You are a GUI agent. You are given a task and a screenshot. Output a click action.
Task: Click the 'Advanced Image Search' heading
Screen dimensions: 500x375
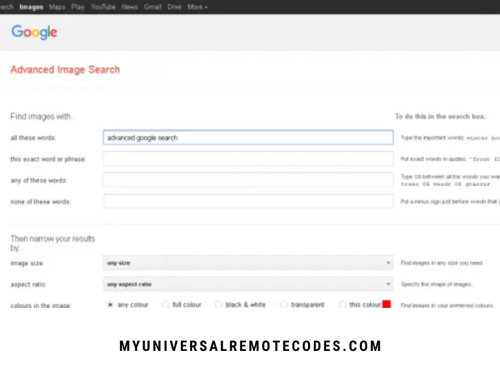click(x=65, y=70)
